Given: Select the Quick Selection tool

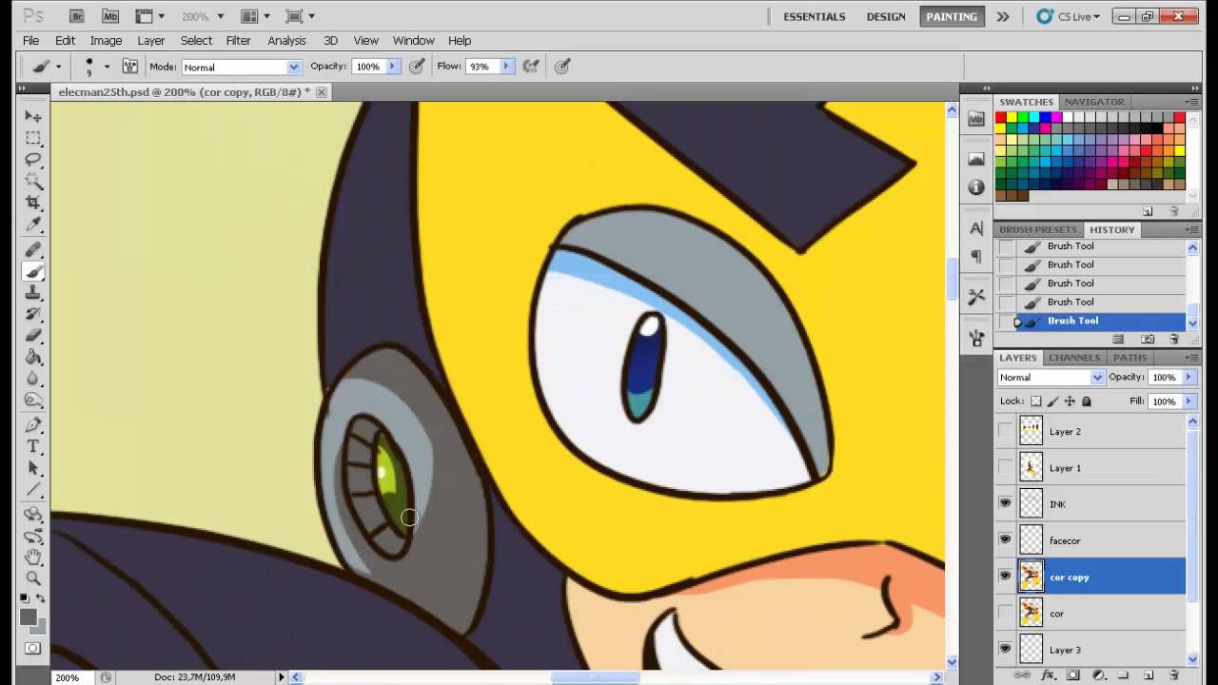Looking at the screenshot, I should coord(33,181).
